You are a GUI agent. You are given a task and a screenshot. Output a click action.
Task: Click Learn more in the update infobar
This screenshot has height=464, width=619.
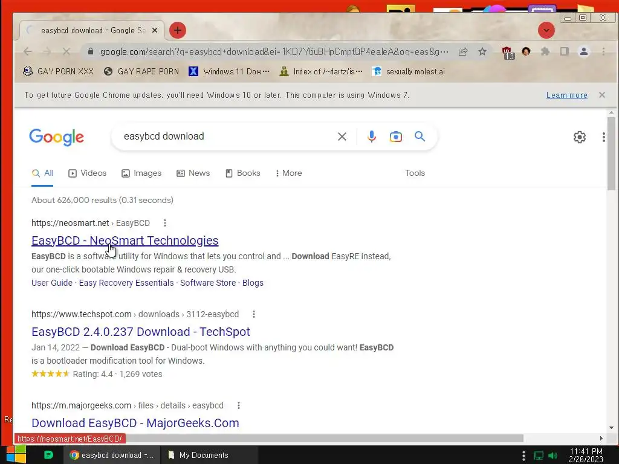point(566,95)
